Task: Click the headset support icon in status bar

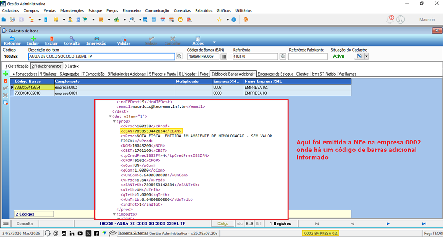Action: (x=48, y=234)
